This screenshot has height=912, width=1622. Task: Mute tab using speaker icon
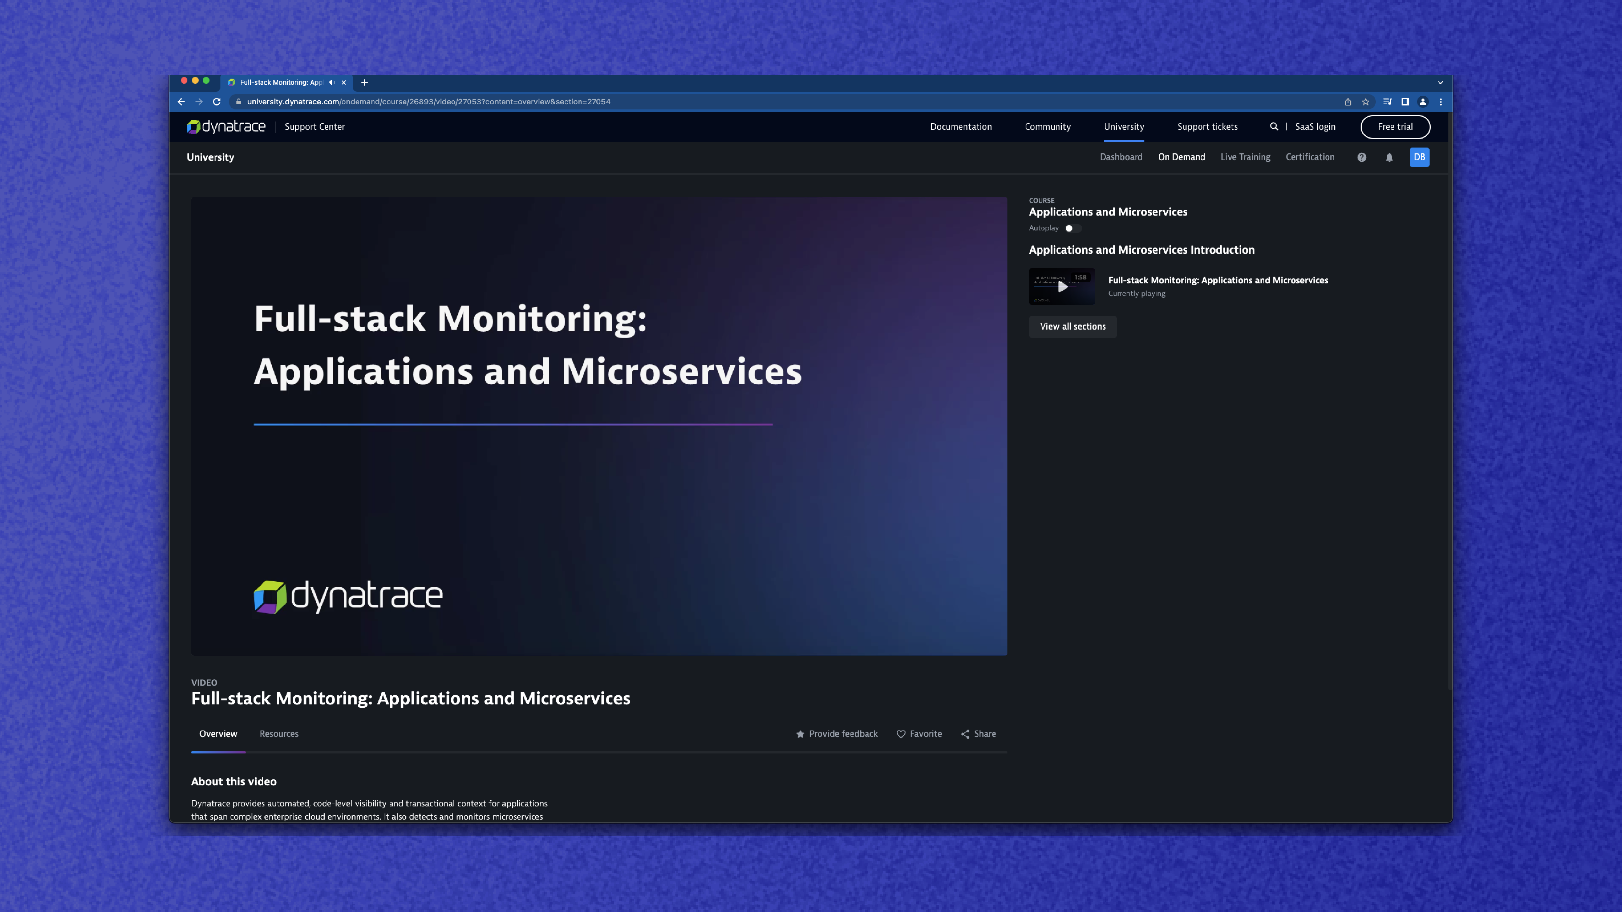[x=332, y=83]
